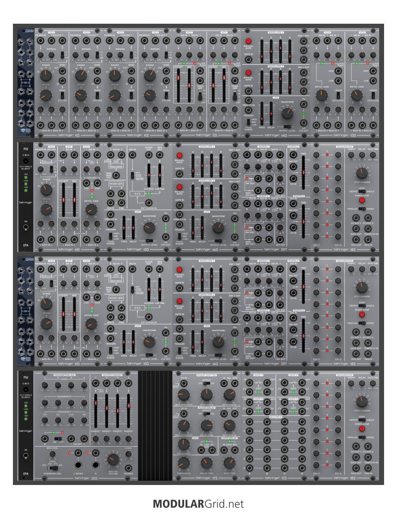Screen dimensions: 397x513
Task: Click the White noise jack on second-row 150
Action: coord(111,203)
